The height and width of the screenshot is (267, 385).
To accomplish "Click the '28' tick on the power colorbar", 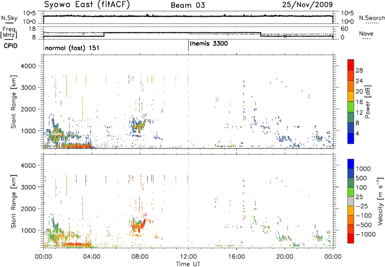I will 359,70.
